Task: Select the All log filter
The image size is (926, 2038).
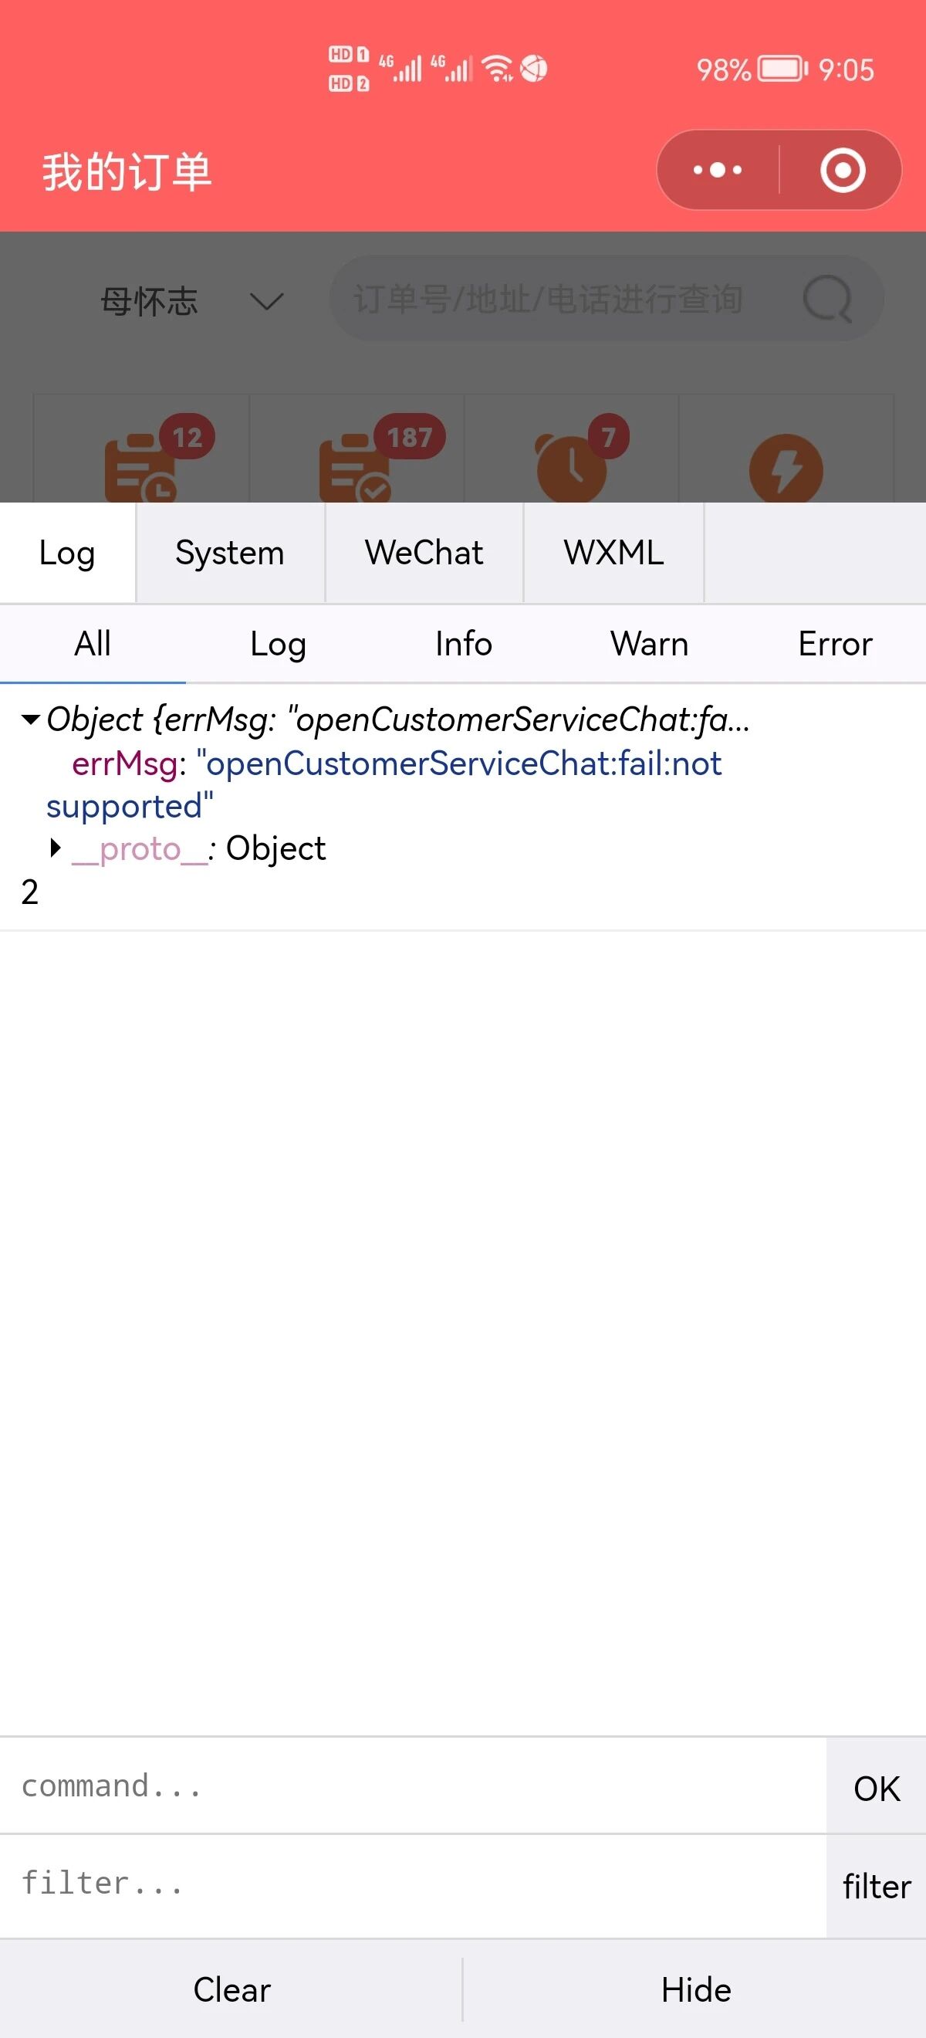Action: 93,644
